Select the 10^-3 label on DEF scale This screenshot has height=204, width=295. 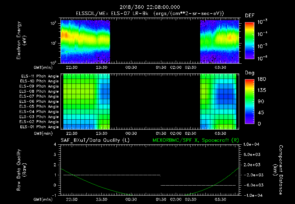click(262, 22)
